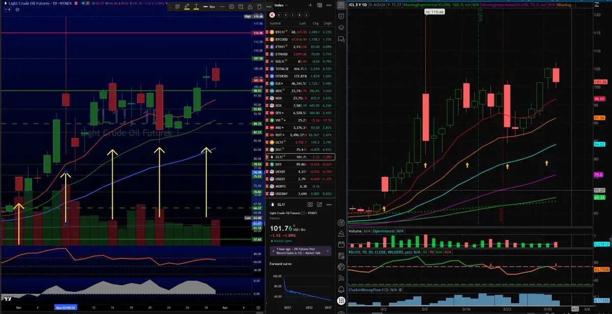Open the Index watchlist dropdown
This screenshot has width=612, height=314.
281,5
